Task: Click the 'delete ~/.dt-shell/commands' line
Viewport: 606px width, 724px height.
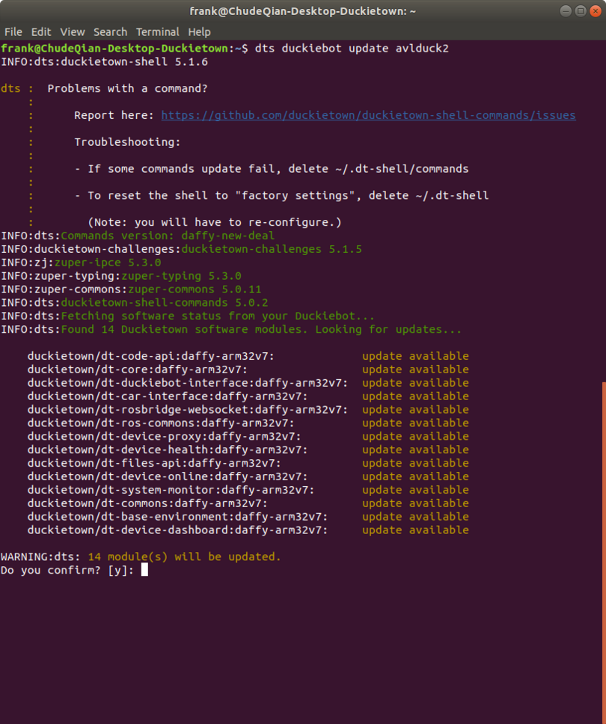Action: (x=272, y=169)
